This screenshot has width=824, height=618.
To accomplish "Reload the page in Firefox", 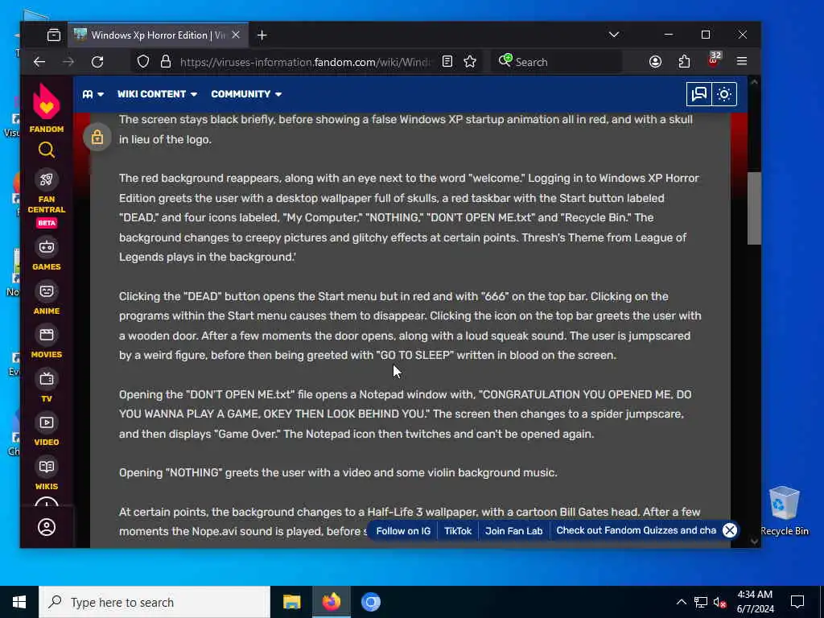I will 97,62.
